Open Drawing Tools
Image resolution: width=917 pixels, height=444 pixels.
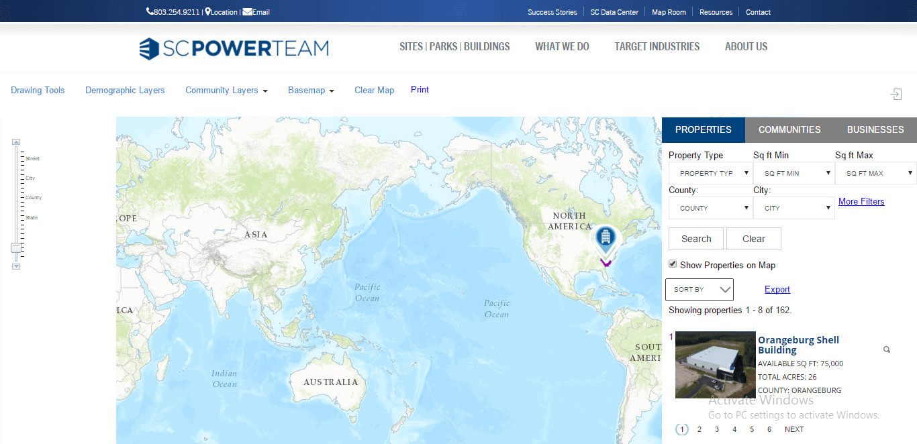(x=38, y=91)
